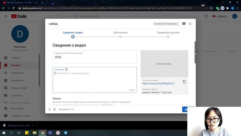241x136 pixels.
Task: Reload the browser page
Action: [14, 8]
